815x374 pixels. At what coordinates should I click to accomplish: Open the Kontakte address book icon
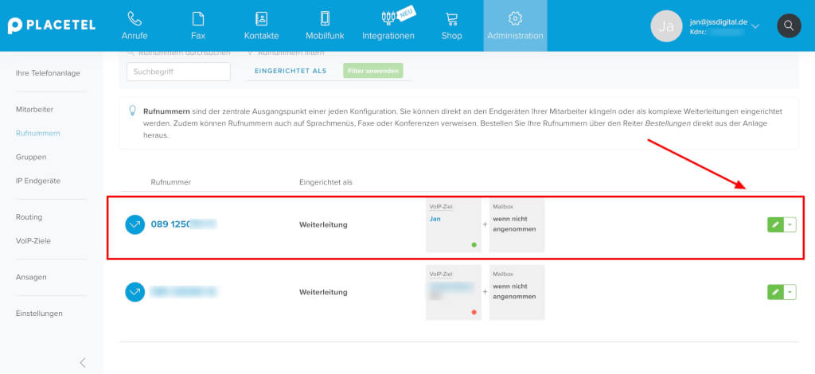pyautogui.click(x=261, y=19)
